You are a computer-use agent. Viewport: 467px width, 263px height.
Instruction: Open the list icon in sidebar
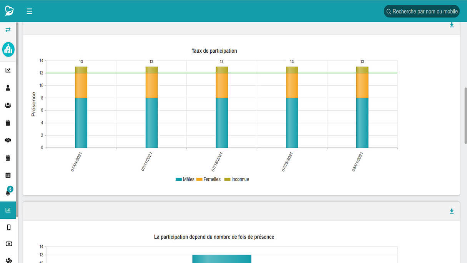coord(8,175)
